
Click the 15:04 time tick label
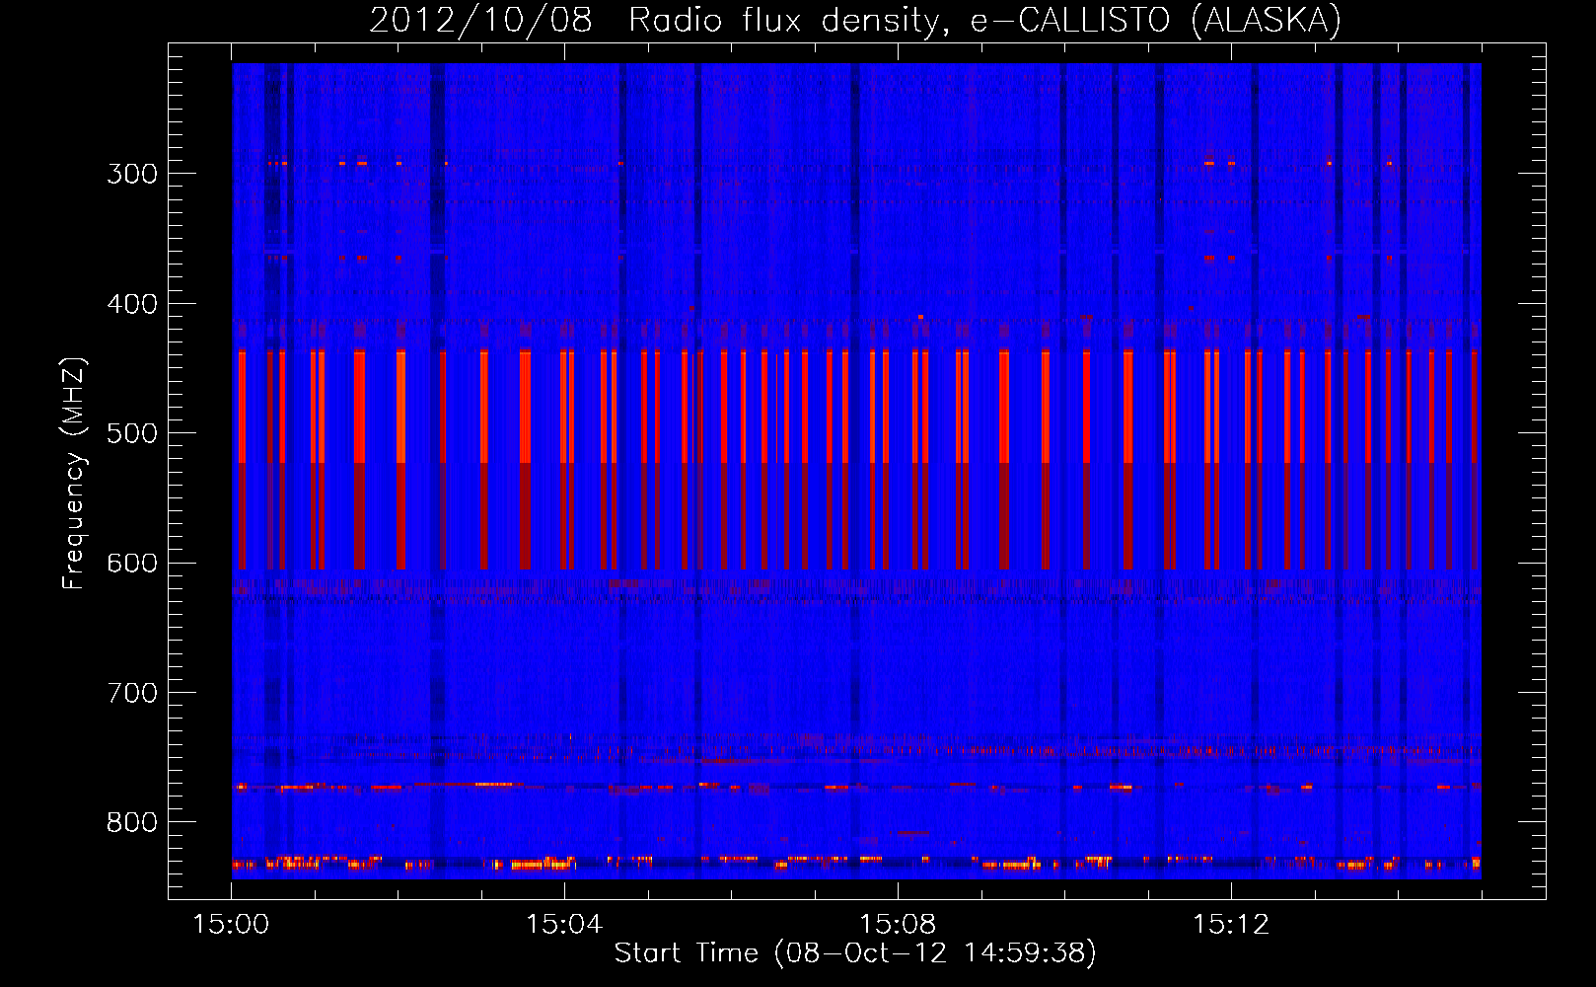coord(564,925)
